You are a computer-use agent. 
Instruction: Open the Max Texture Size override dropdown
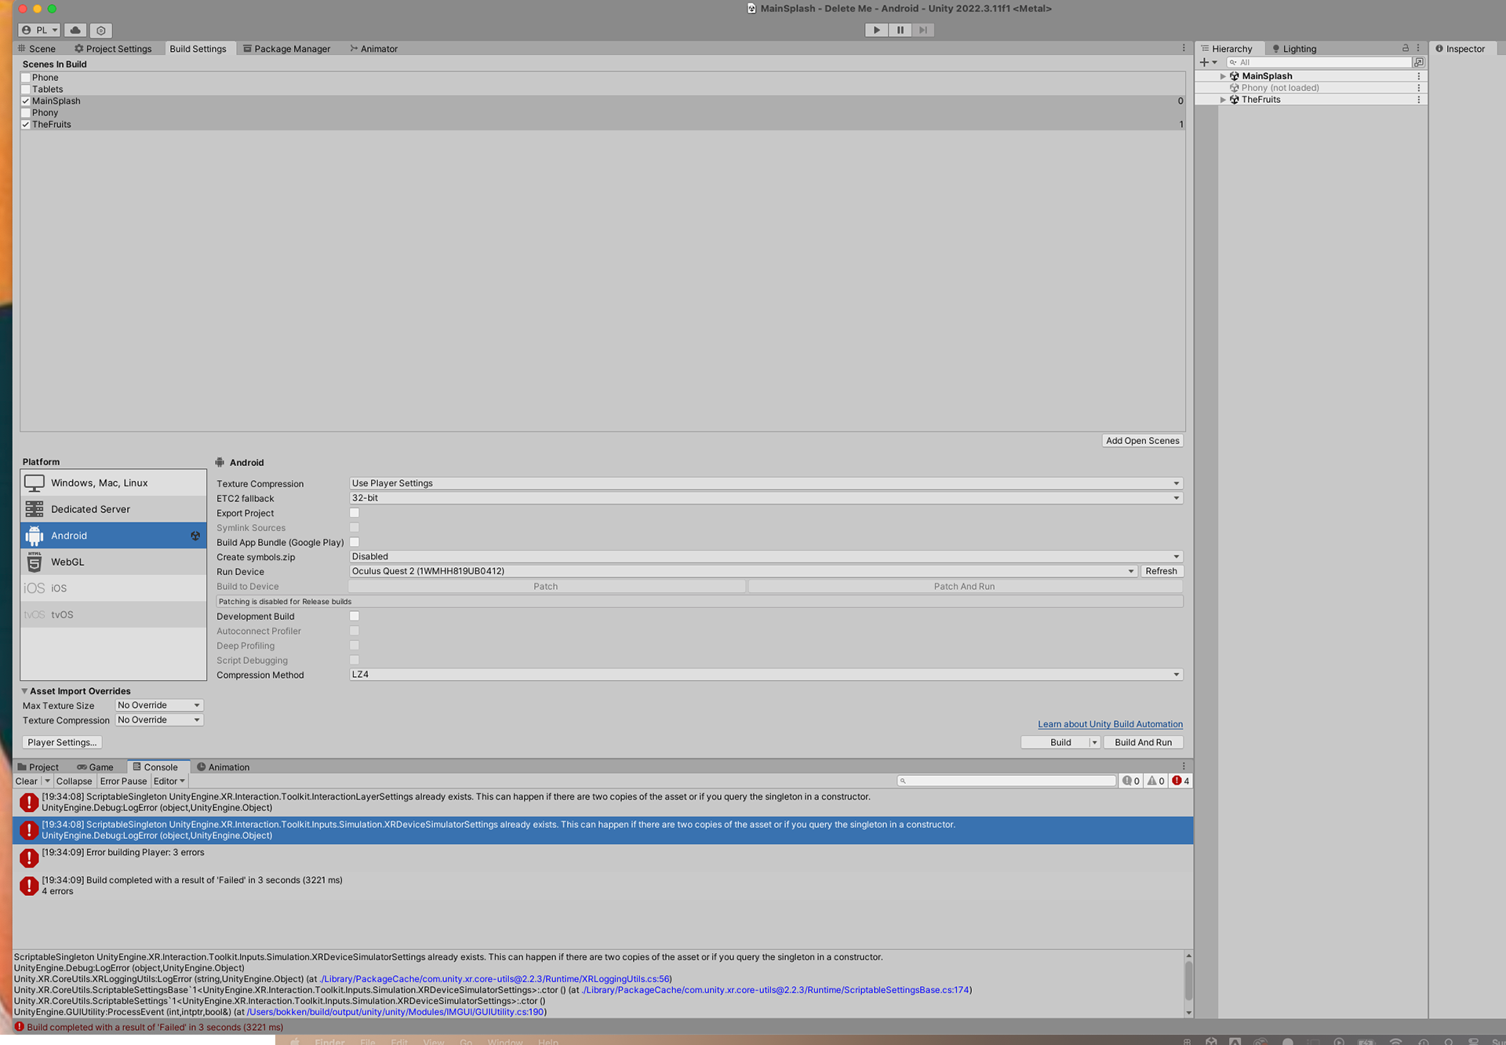[x=159, y=705]
